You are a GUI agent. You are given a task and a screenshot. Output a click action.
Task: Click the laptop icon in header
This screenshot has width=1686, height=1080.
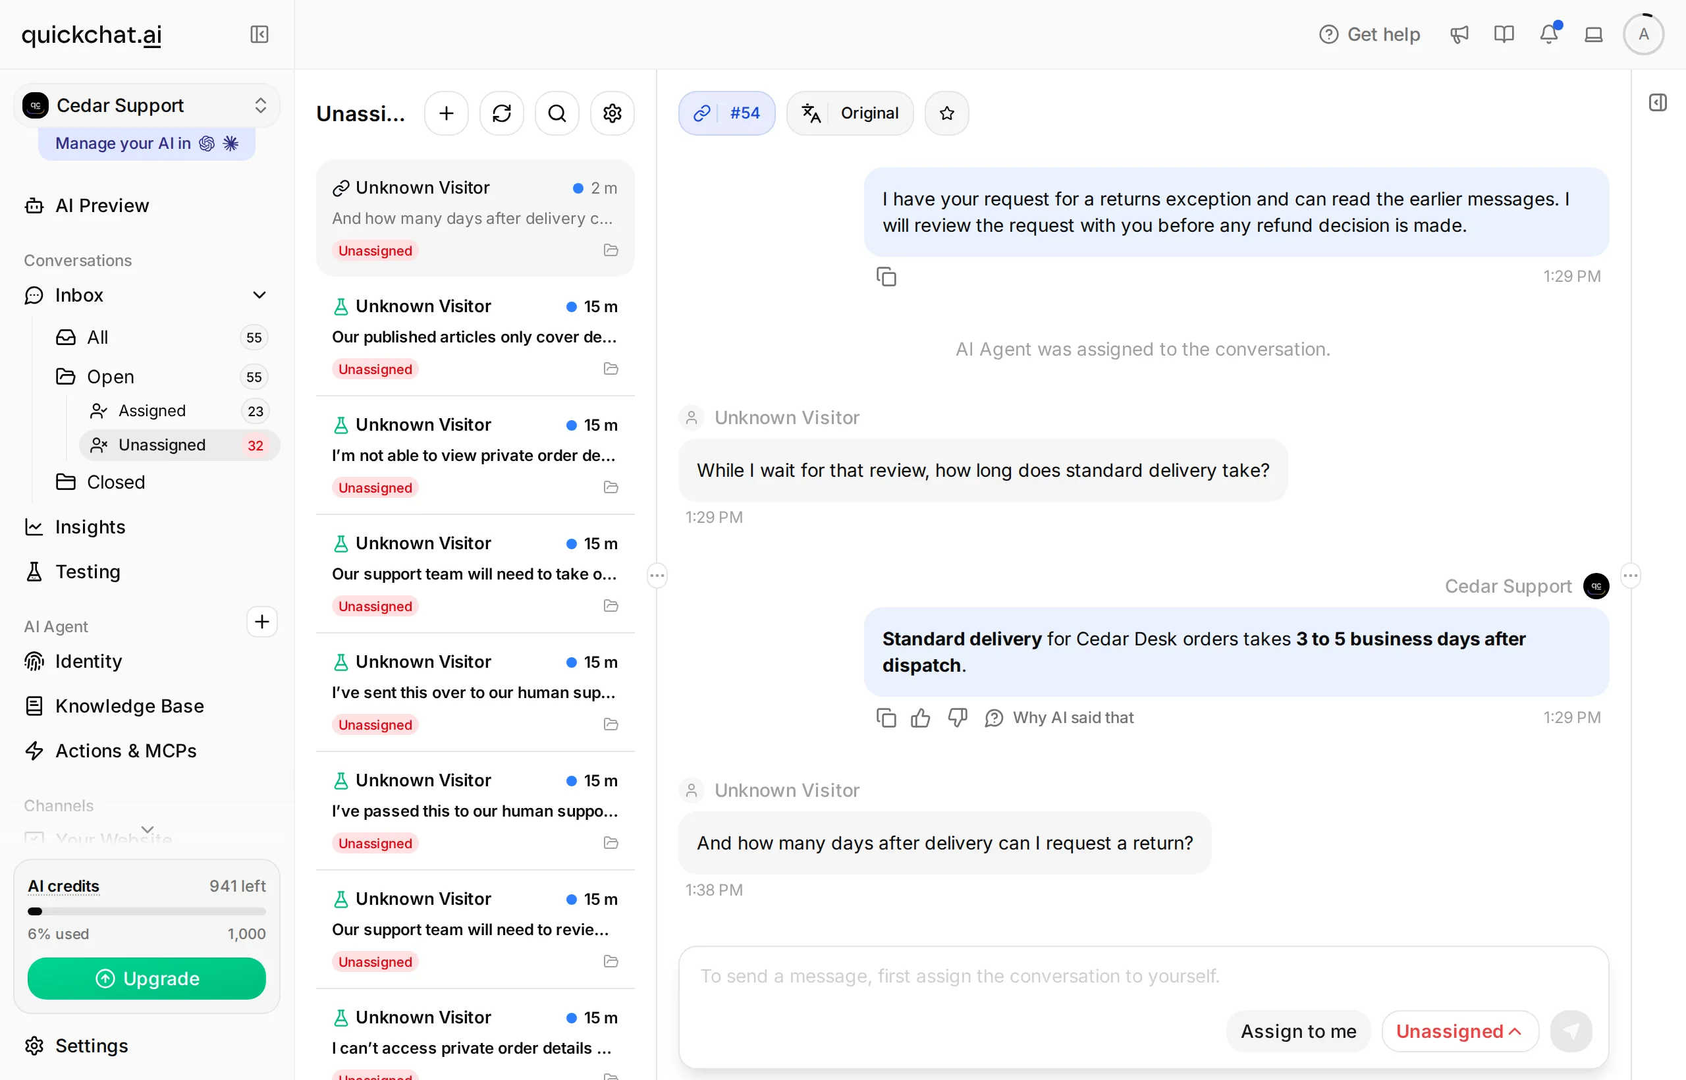(1594, 34)
